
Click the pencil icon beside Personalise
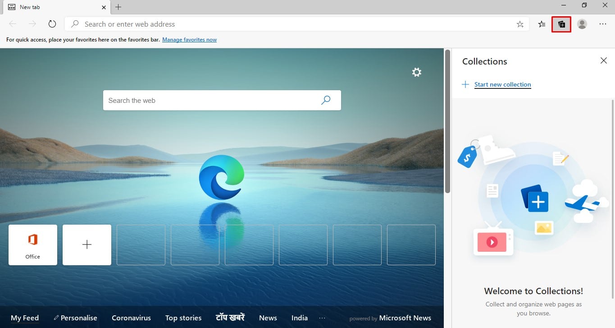point(56,318)
